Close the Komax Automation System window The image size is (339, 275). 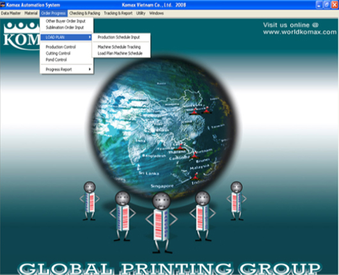click(x=335, y=4)
